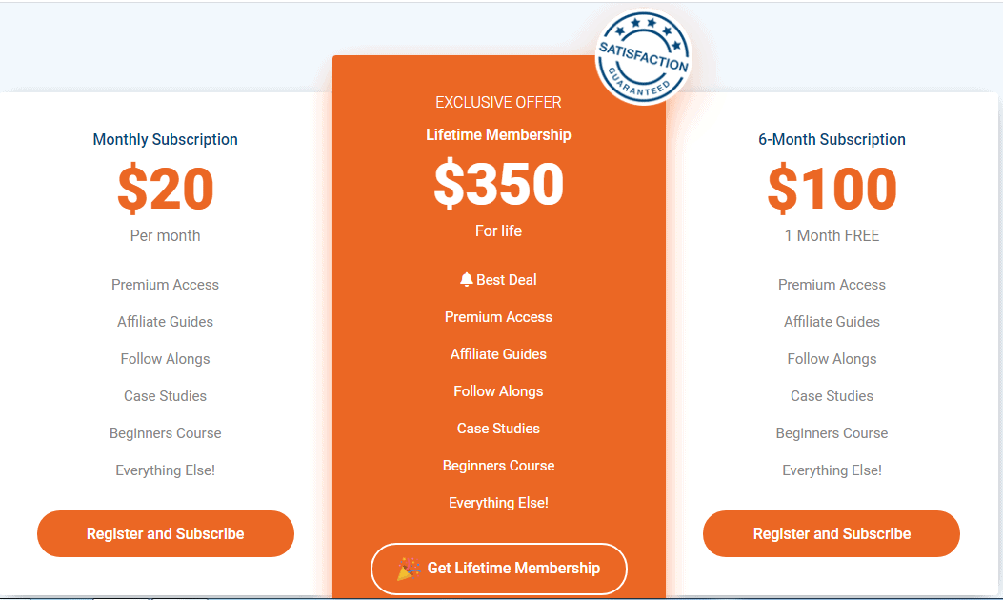Click the Lifetime Membership title
The image size is (1003, 600).
click(498, 135)
